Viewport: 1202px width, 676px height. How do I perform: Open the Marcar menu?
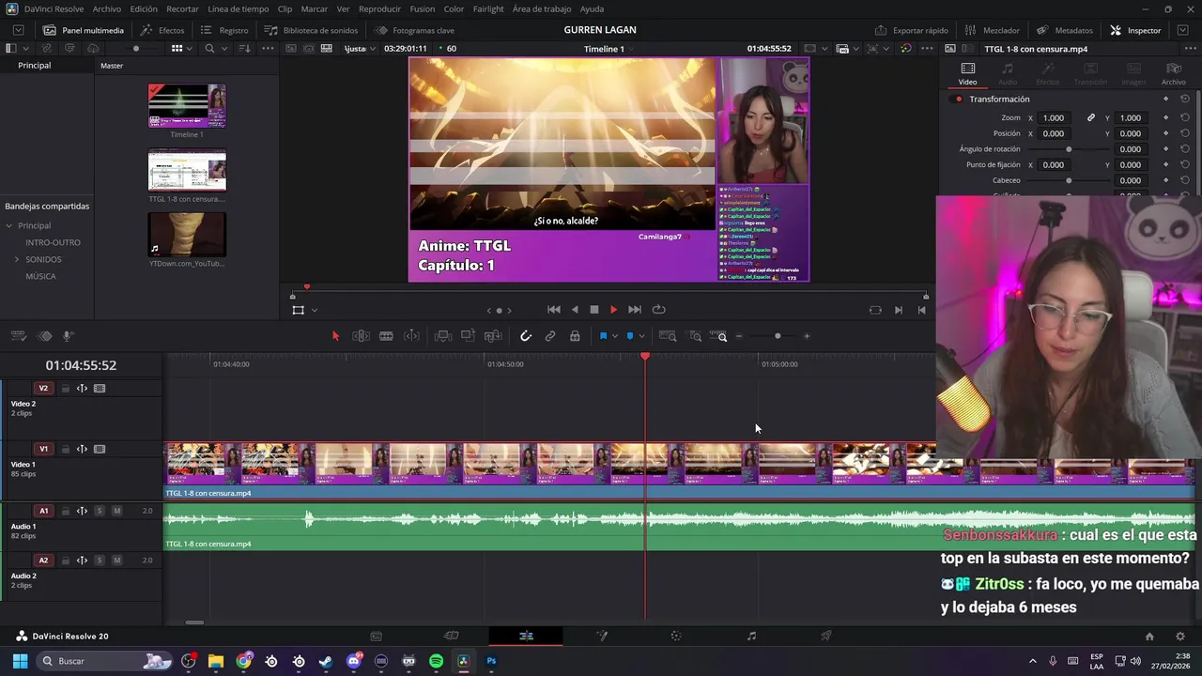coord(315,8)
